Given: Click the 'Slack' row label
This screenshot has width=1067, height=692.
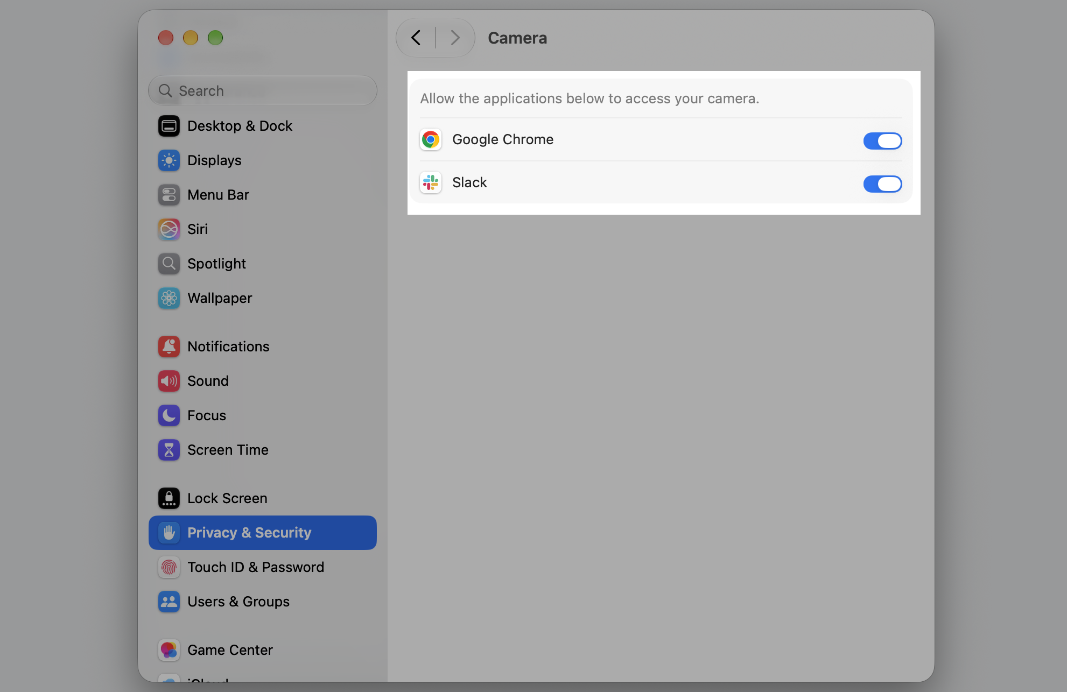Looking at the screenshot, I should (469, 182).
